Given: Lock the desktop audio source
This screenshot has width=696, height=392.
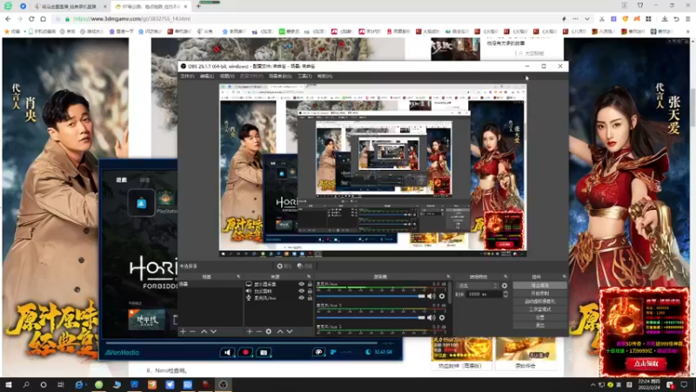Looking at the screenshot, I should 310,291.
